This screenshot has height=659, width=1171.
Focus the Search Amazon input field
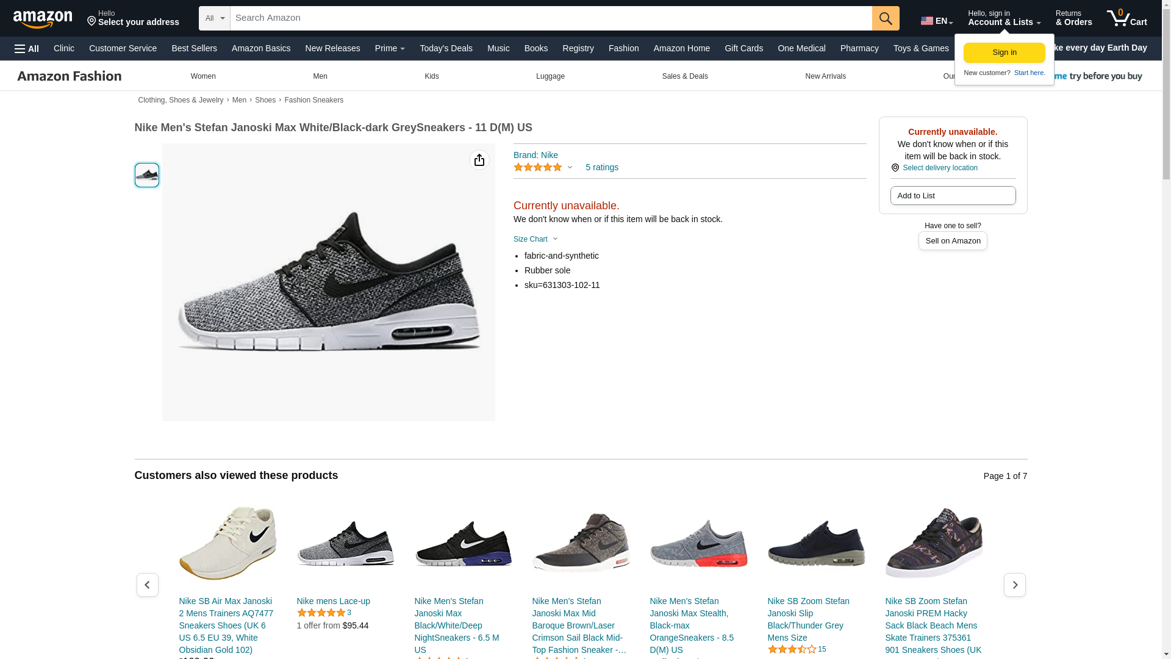click(551, 18)
